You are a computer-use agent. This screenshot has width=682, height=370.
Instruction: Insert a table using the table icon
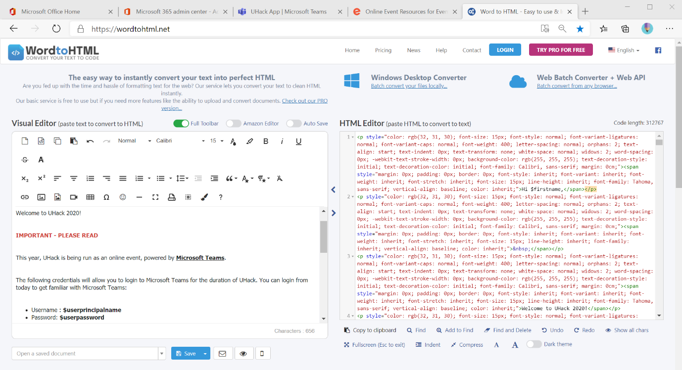click(90, 197)
